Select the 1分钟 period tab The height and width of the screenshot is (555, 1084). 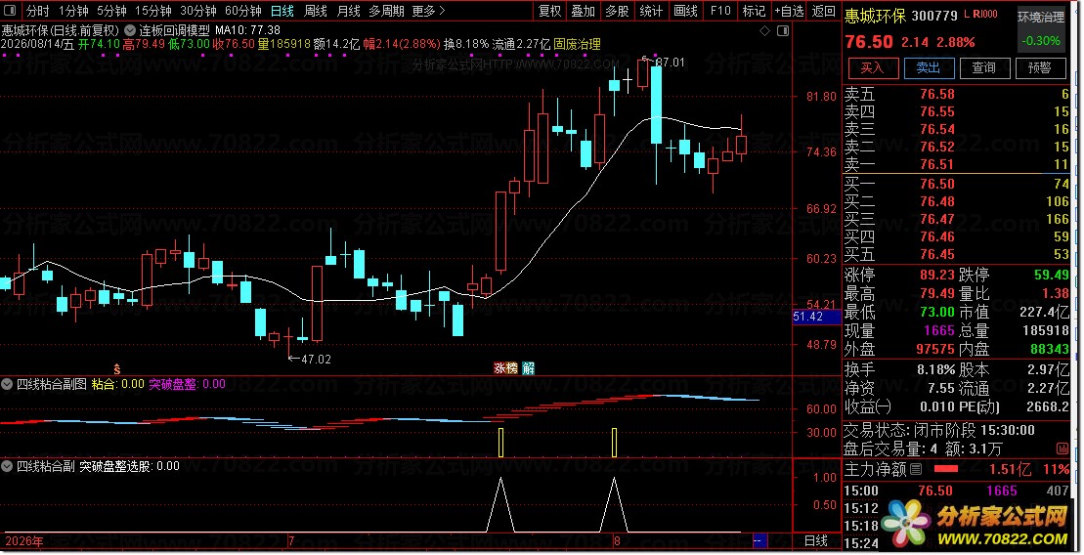72,11
